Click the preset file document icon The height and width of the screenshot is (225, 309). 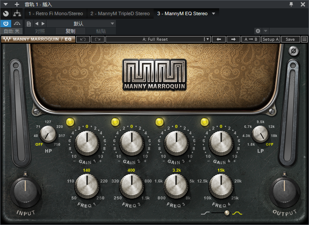point(29,24)
